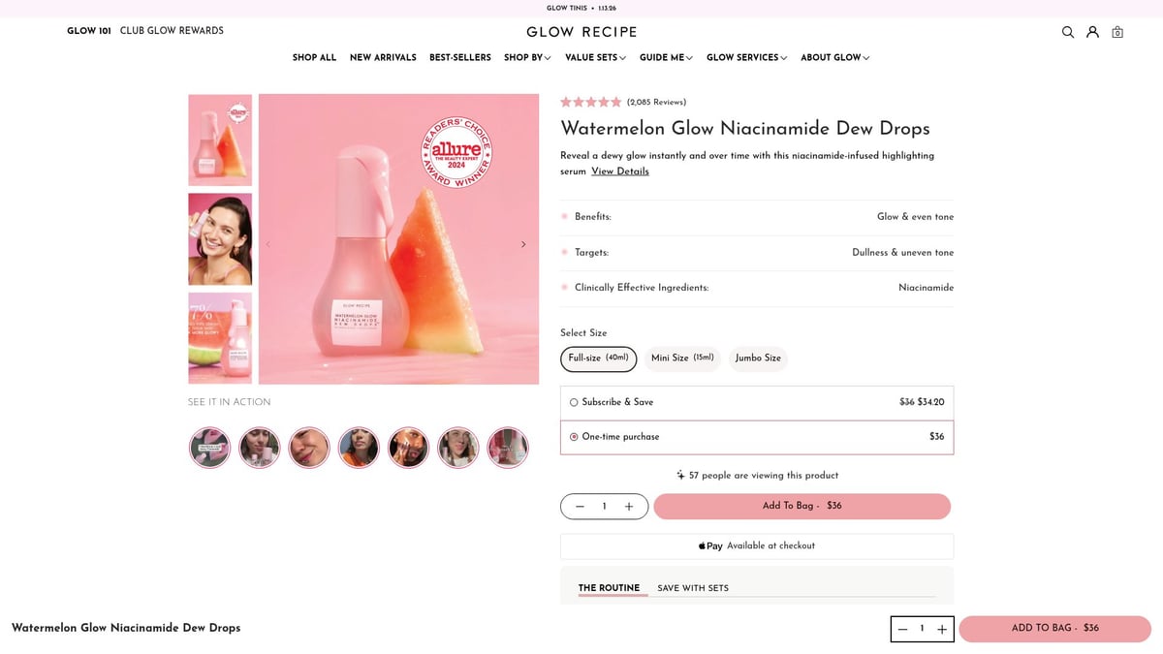Open the About Glow dropdown
The image size is (1163, 654).
tap(833, 57)
